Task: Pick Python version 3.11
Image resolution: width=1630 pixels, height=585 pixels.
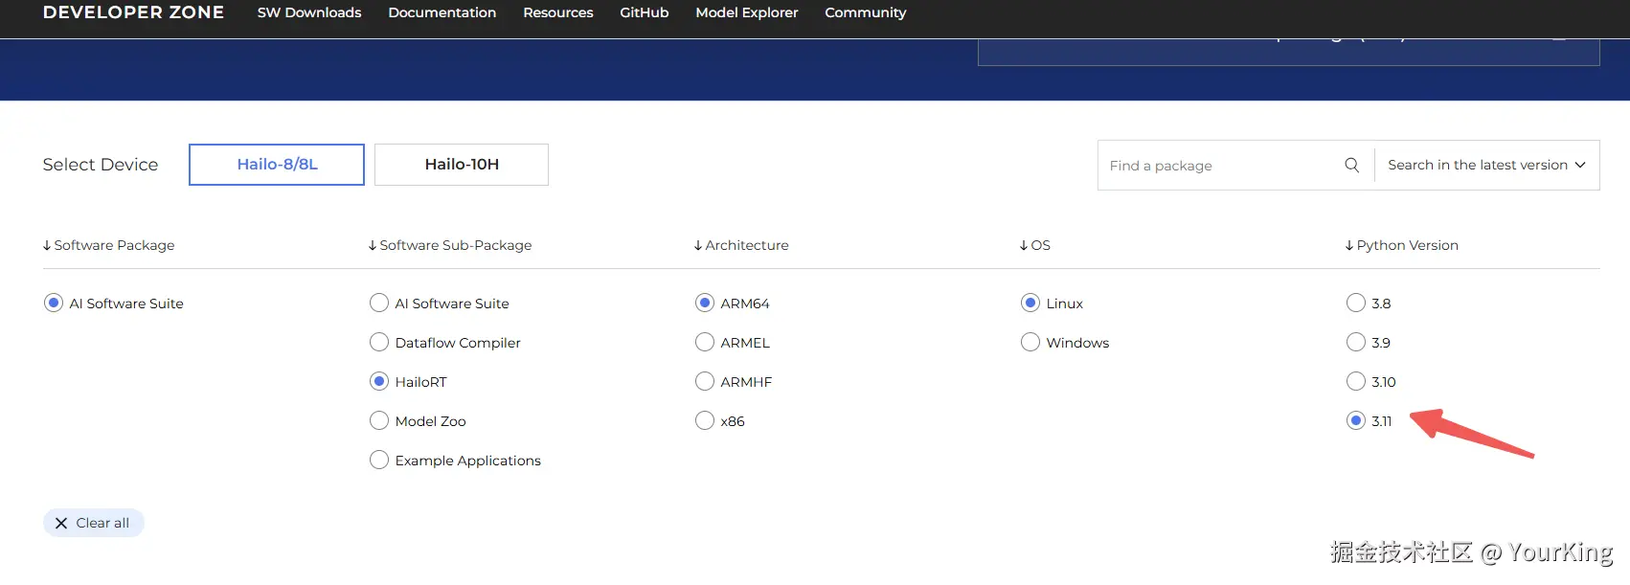Action: tap(1356, 420)
